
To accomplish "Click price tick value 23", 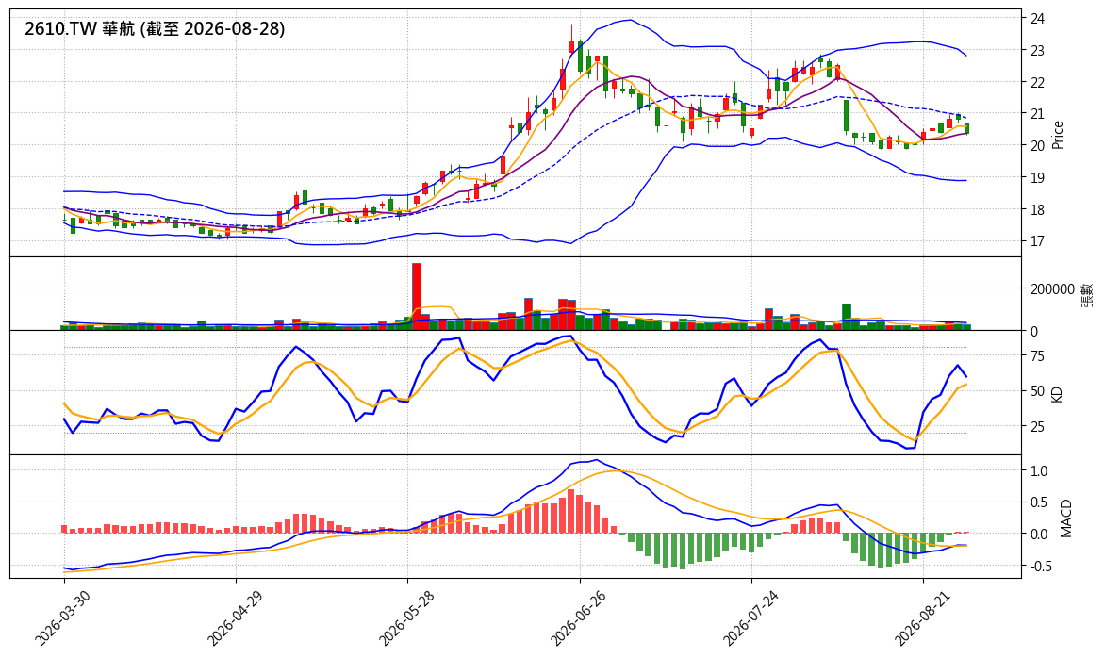I will pos(1037,50).
